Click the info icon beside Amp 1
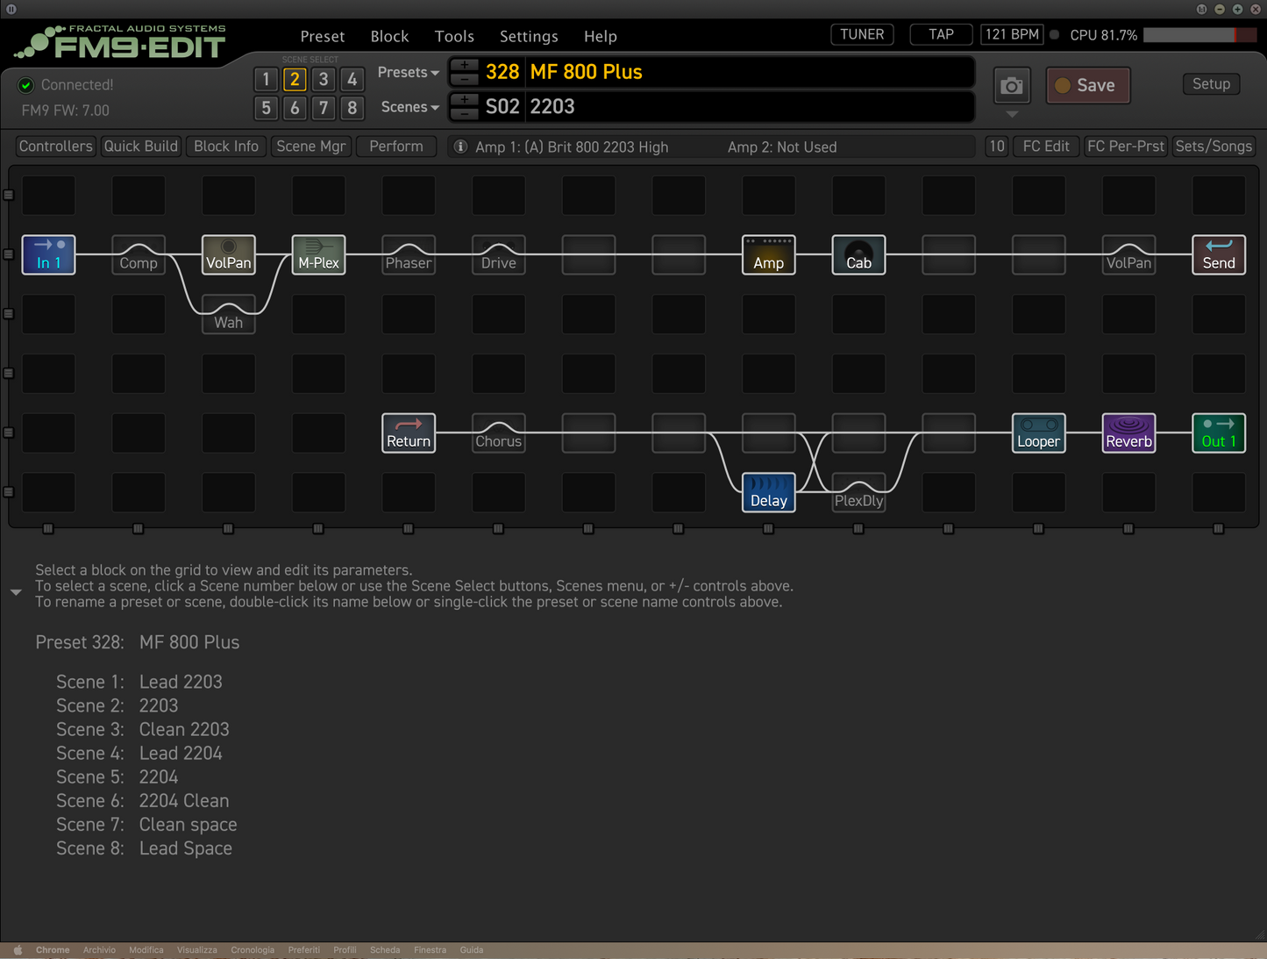 click(x=460, y=147)
